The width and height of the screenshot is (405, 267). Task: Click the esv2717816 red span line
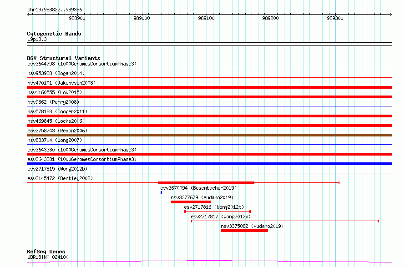pyautogui.click(x=218, y=212)
